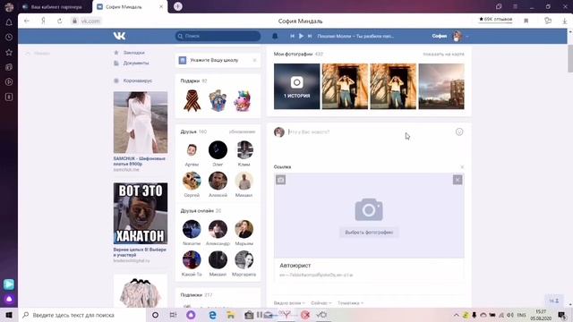The height and width of the screenshot is (322, 573).
Task: Open Yandex home button next to back arrow
Action: click(43, 21)
